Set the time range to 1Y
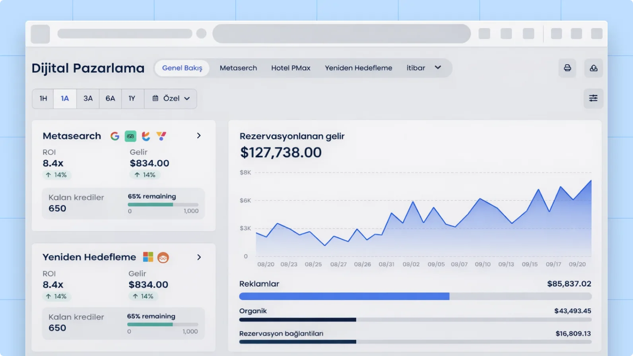Image resolution: width=633 pixels, height=356 pixels. [132, 99]
